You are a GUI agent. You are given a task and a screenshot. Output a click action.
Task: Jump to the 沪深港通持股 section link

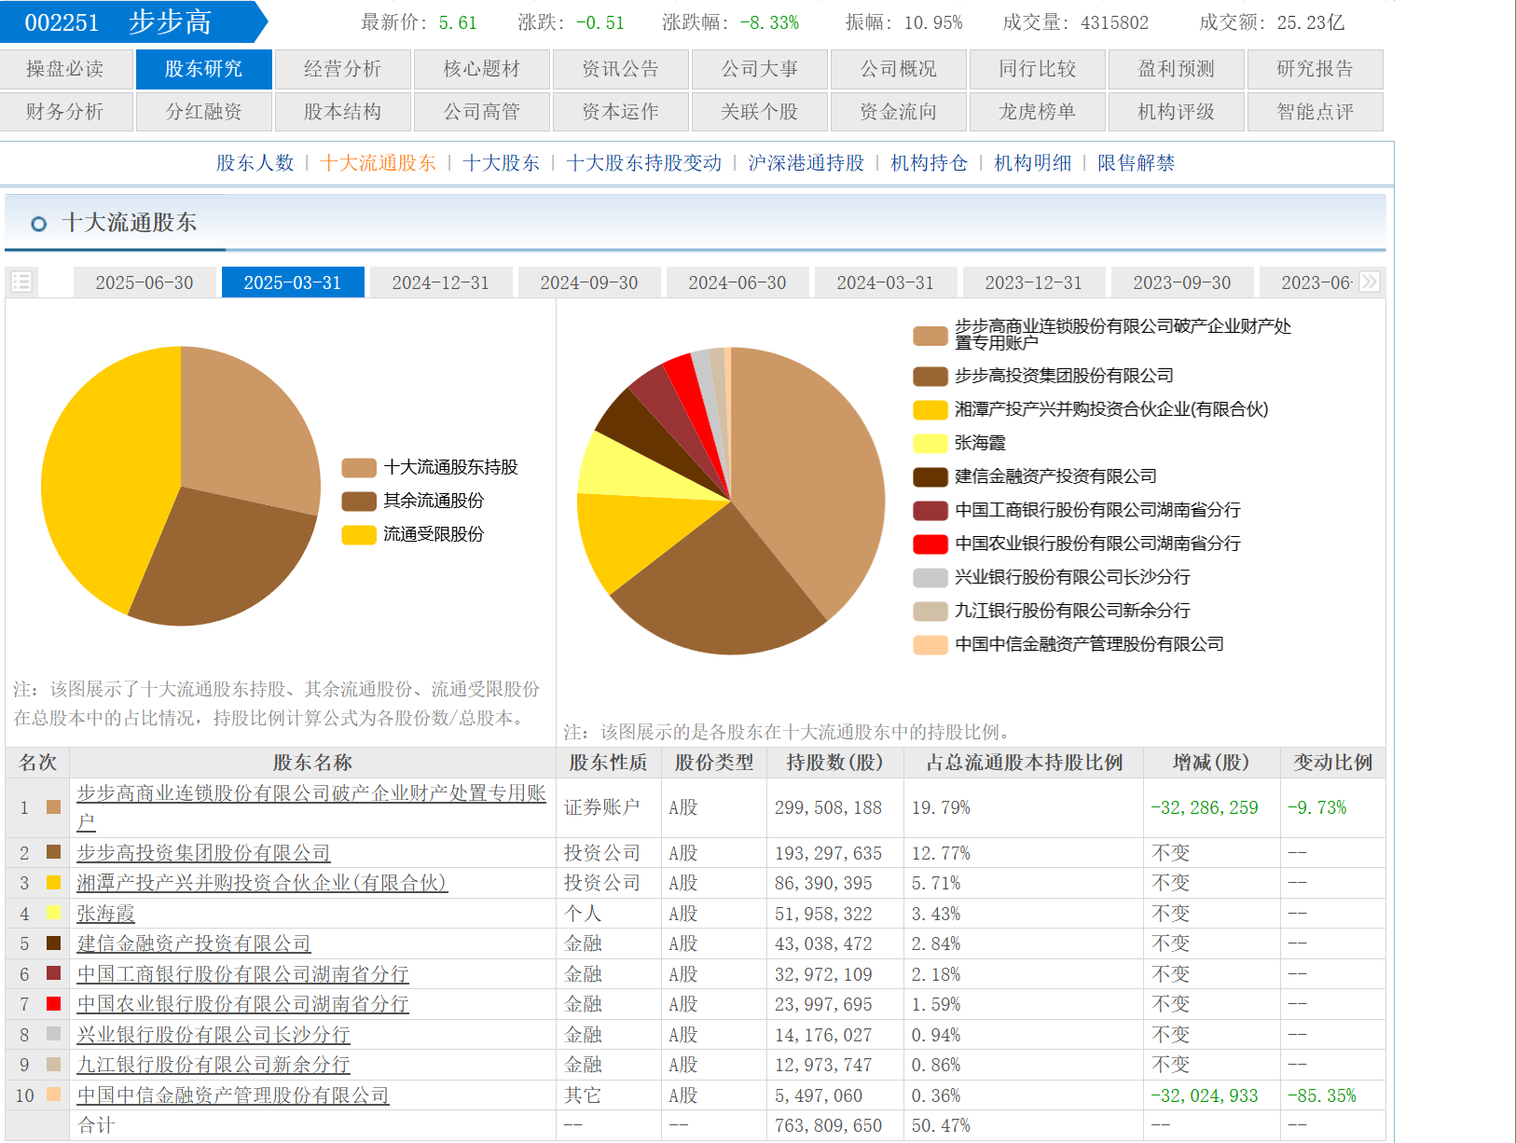click(x=806, y=163)
